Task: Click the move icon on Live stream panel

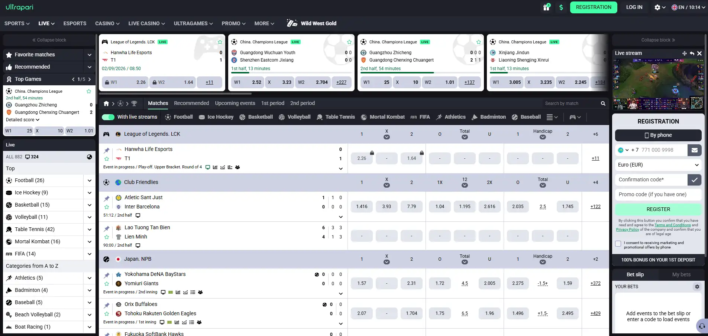Action: pyautogui.click(x=685, y=53)
